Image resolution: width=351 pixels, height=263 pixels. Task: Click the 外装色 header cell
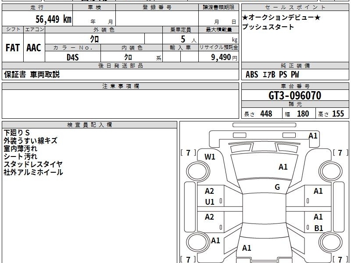tap(104, 30)
